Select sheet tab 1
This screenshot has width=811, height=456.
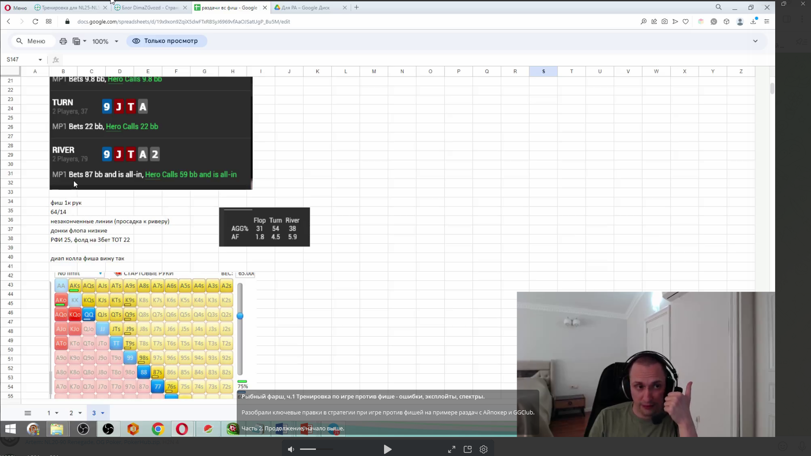[x=49, y=413]
